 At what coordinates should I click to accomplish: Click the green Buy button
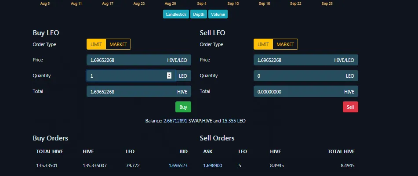point(183,107)
